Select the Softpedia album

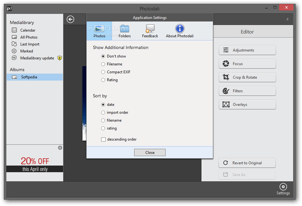pyautogui.click(x=35, y=77)
